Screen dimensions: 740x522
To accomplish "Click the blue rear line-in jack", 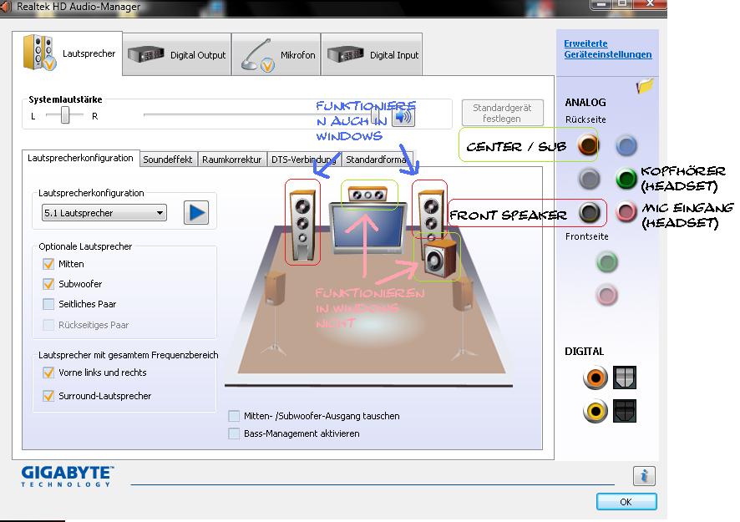I will point(626,146).
